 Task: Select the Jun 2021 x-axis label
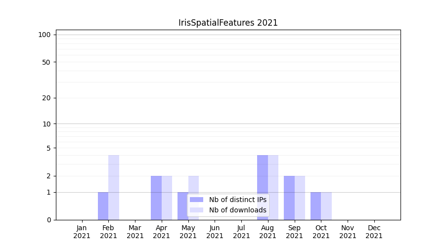point(215,232)
